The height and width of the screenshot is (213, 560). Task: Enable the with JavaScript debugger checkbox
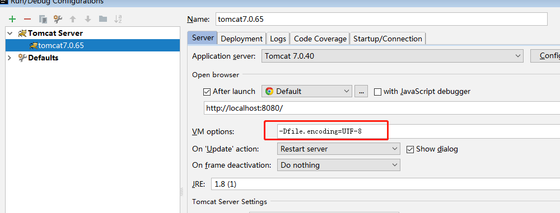[x=377, y=92]
